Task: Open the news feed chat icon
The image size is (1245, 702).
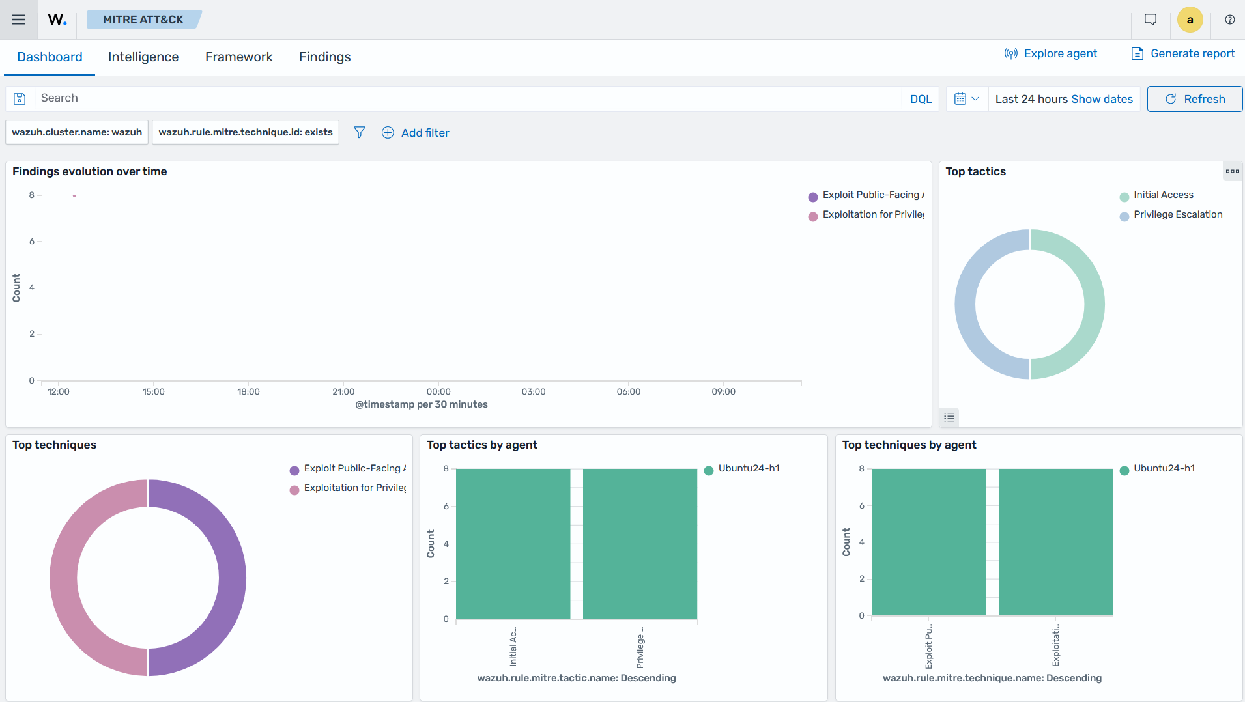Action: pyautogui.click(x=1151, y=20)
